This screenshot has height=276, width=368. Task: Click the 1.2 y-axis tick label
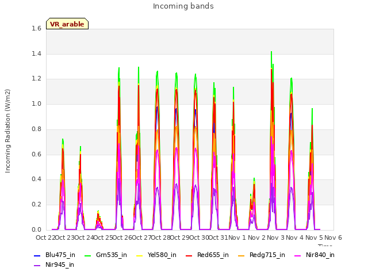36,79
